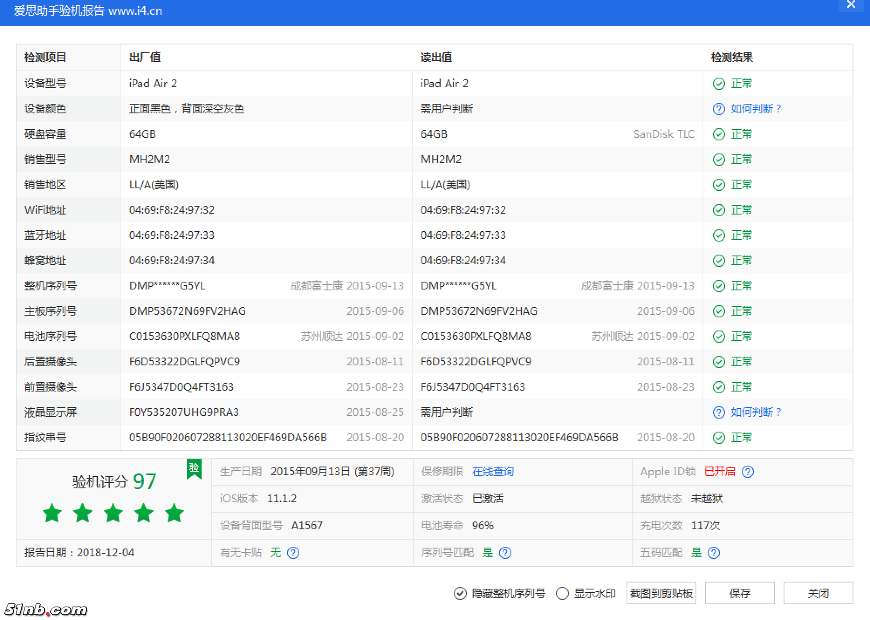This screenshot has width=870, height=620.
Task: Enable 显示水印 option
Action: pyautogui.click(x=562, y=593)
